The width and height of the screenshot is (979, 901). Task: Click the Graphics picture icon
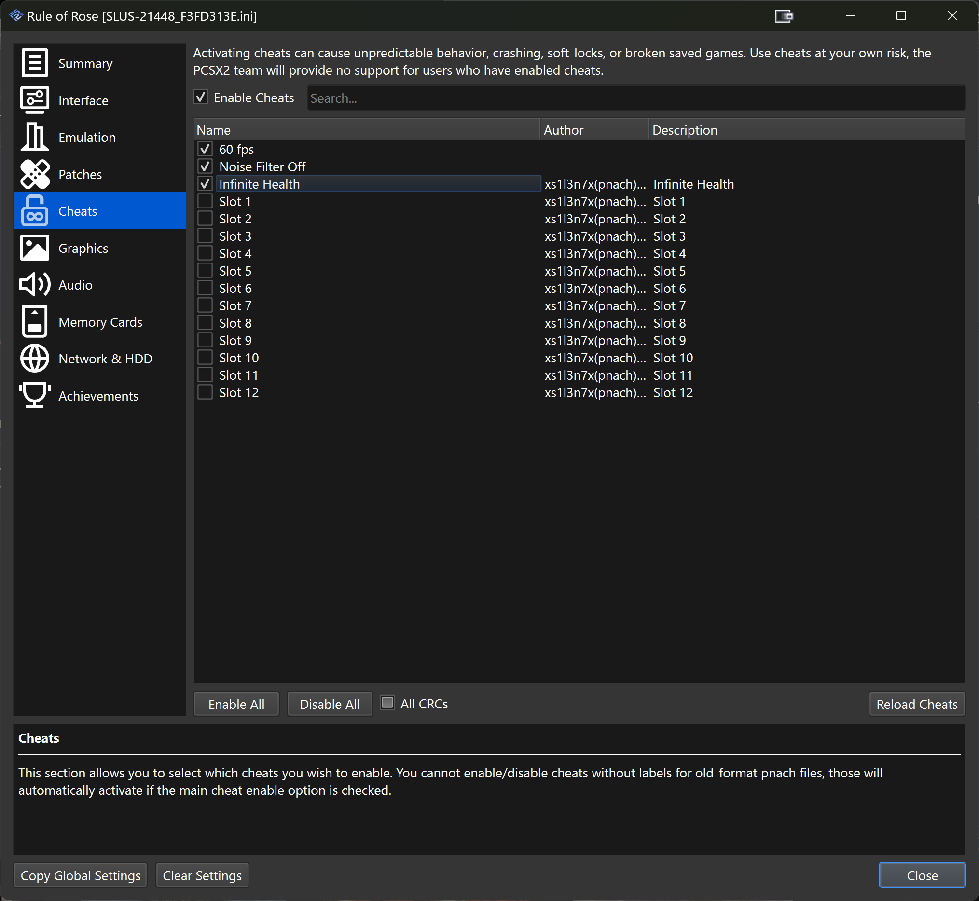click(34, 248)
